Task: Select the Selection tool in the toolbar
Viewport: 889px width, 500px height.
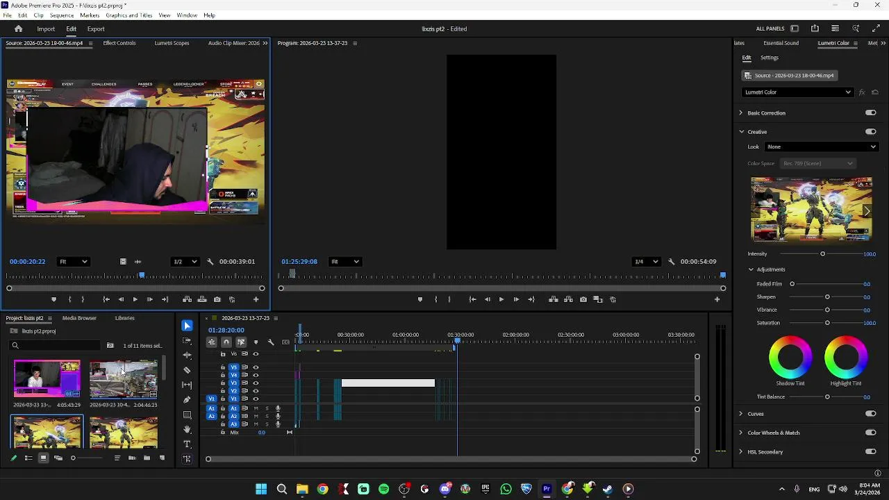Action: [187, 326]
